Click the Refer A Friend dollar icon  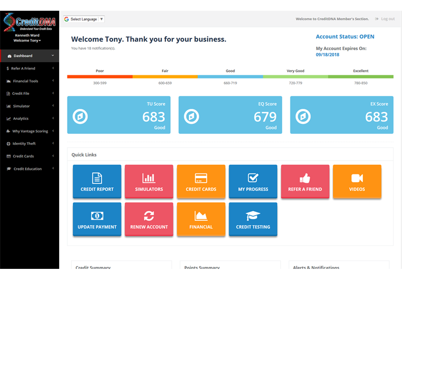(8, 68)
